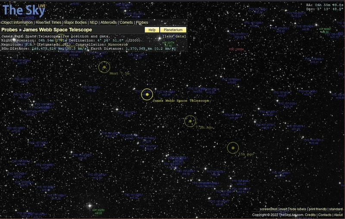Select the NEO menu item
Viewport: 345px width, 219px height.
point(94,22)
